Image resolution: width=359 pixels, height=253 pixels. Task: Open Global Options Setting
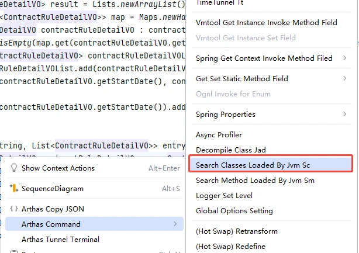point(234,211)
